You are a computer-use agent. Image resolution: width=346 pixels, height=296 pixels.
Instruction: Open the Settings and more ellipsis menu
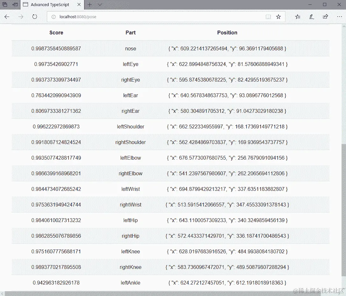coord(339,17)
